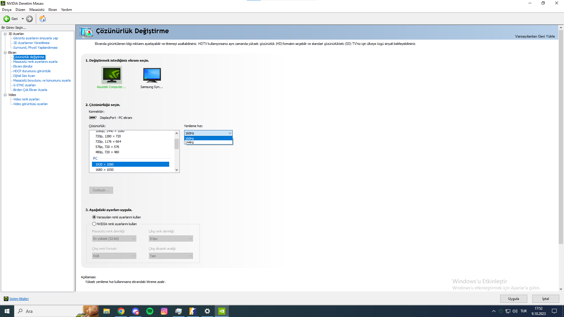Choose 160Hz in refresh rate list
Screen dimensions: 564x317
pos(208,139)
